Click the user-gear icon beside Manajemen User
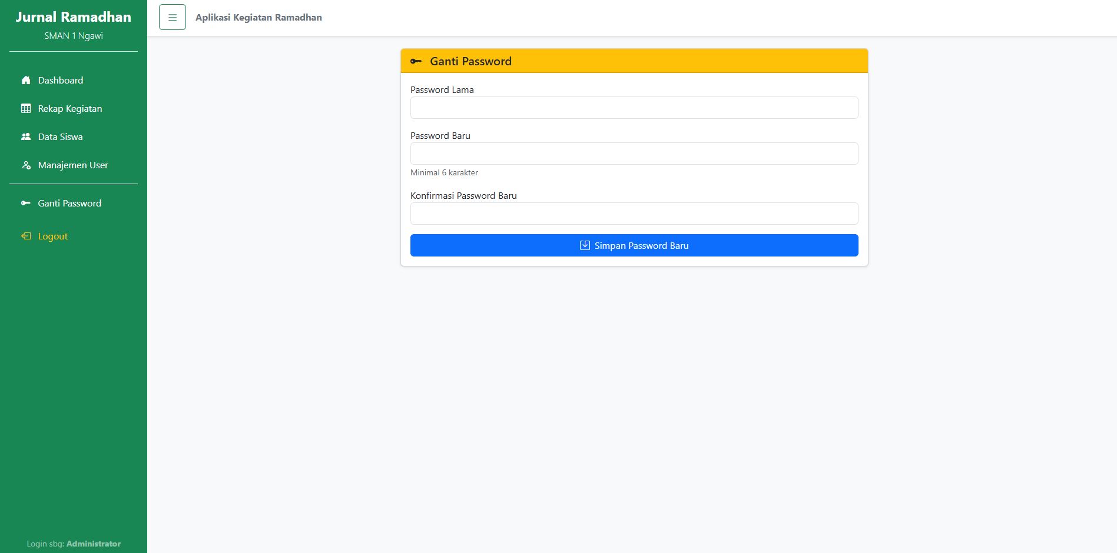 click(x=26, y=165)
